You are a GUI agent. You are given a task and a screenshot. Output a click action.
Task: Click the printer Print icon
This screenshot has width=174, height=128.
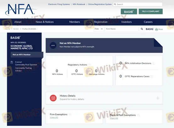[x=156, y=29]
